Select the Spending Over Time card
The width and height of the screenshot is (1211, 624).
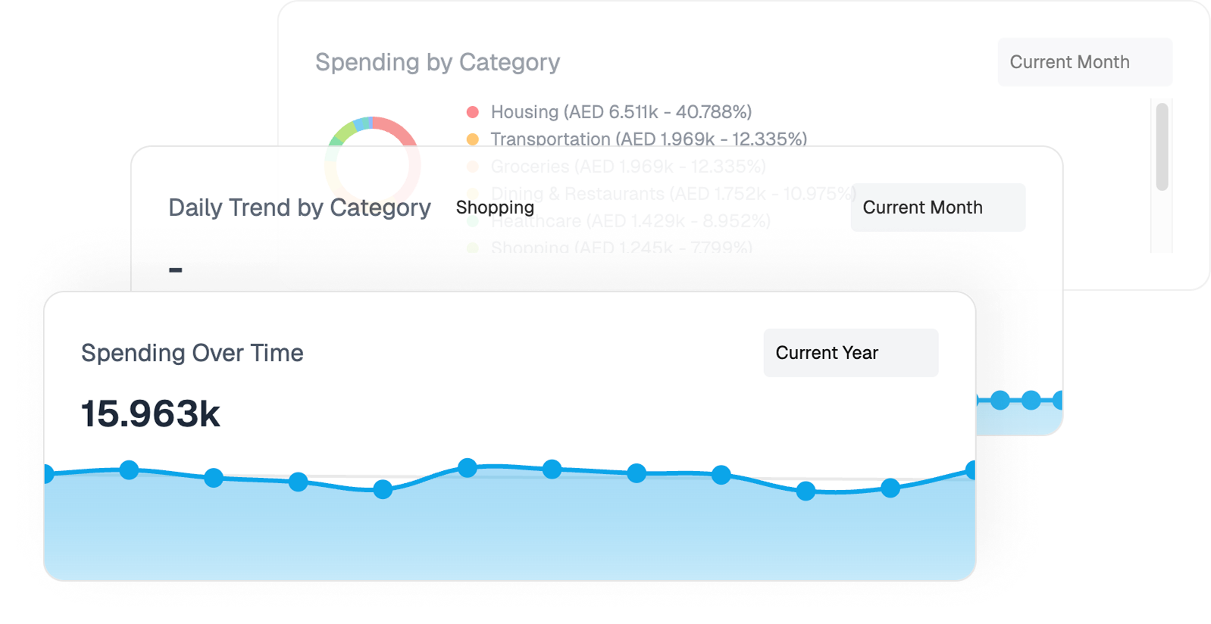click(x=192, y=352)
